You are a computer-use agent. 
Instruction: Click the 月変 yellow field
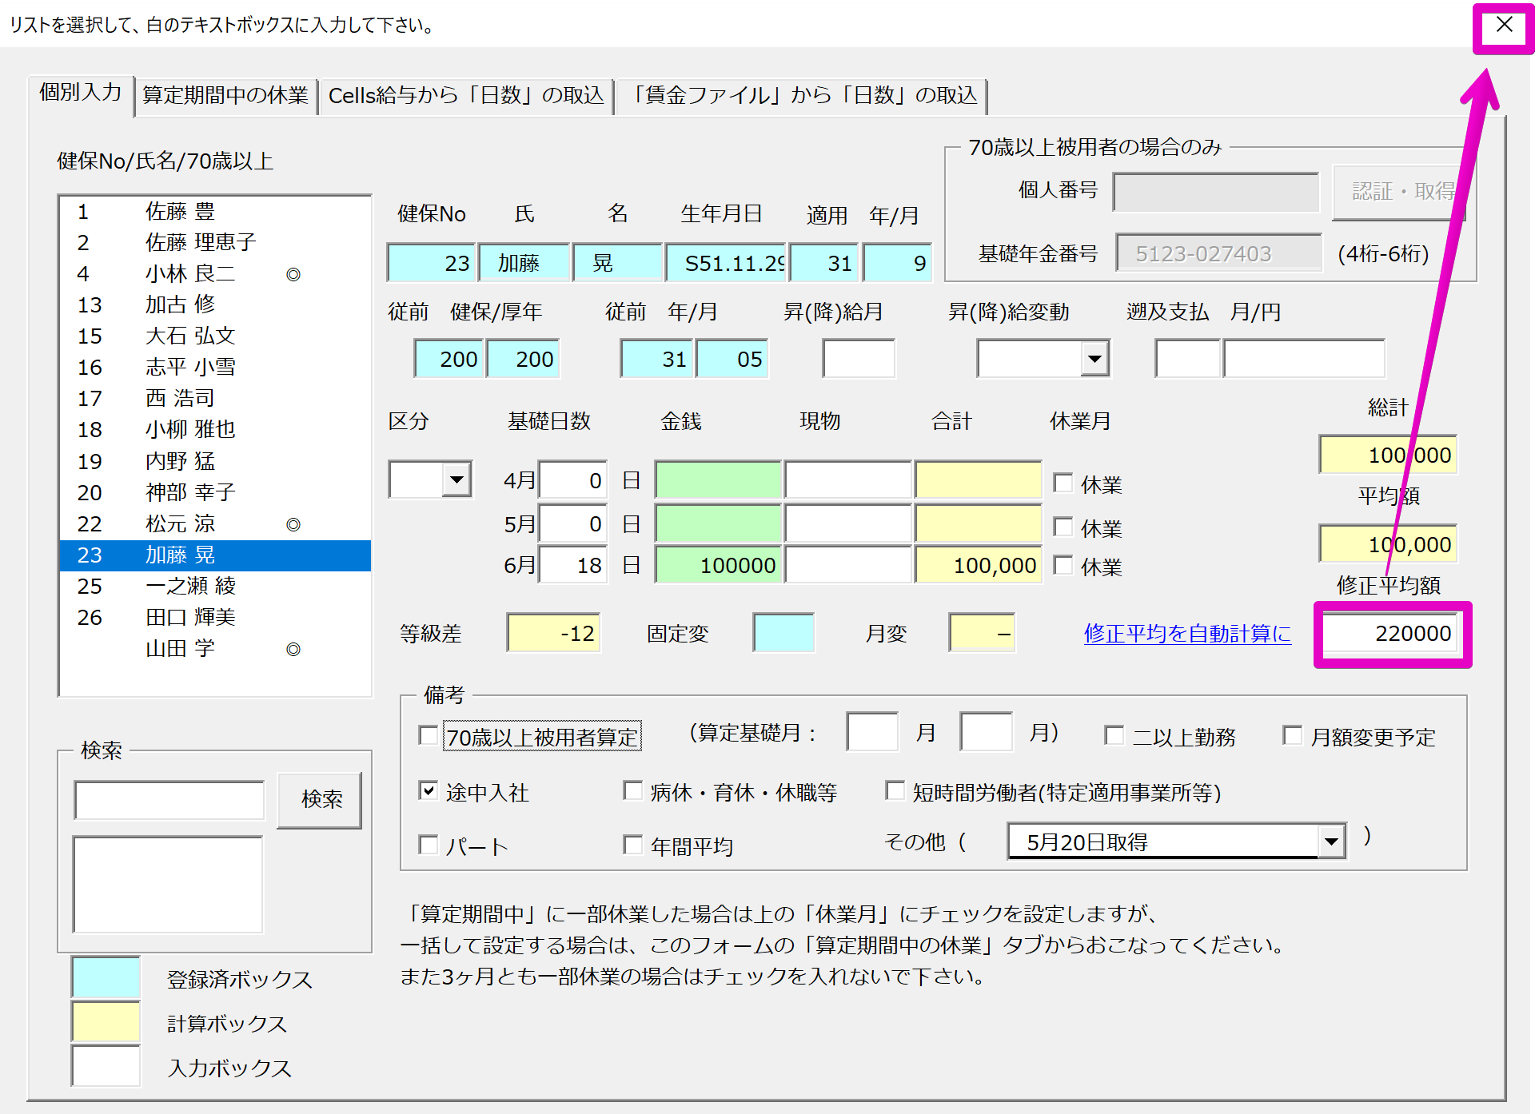point(982,634)
